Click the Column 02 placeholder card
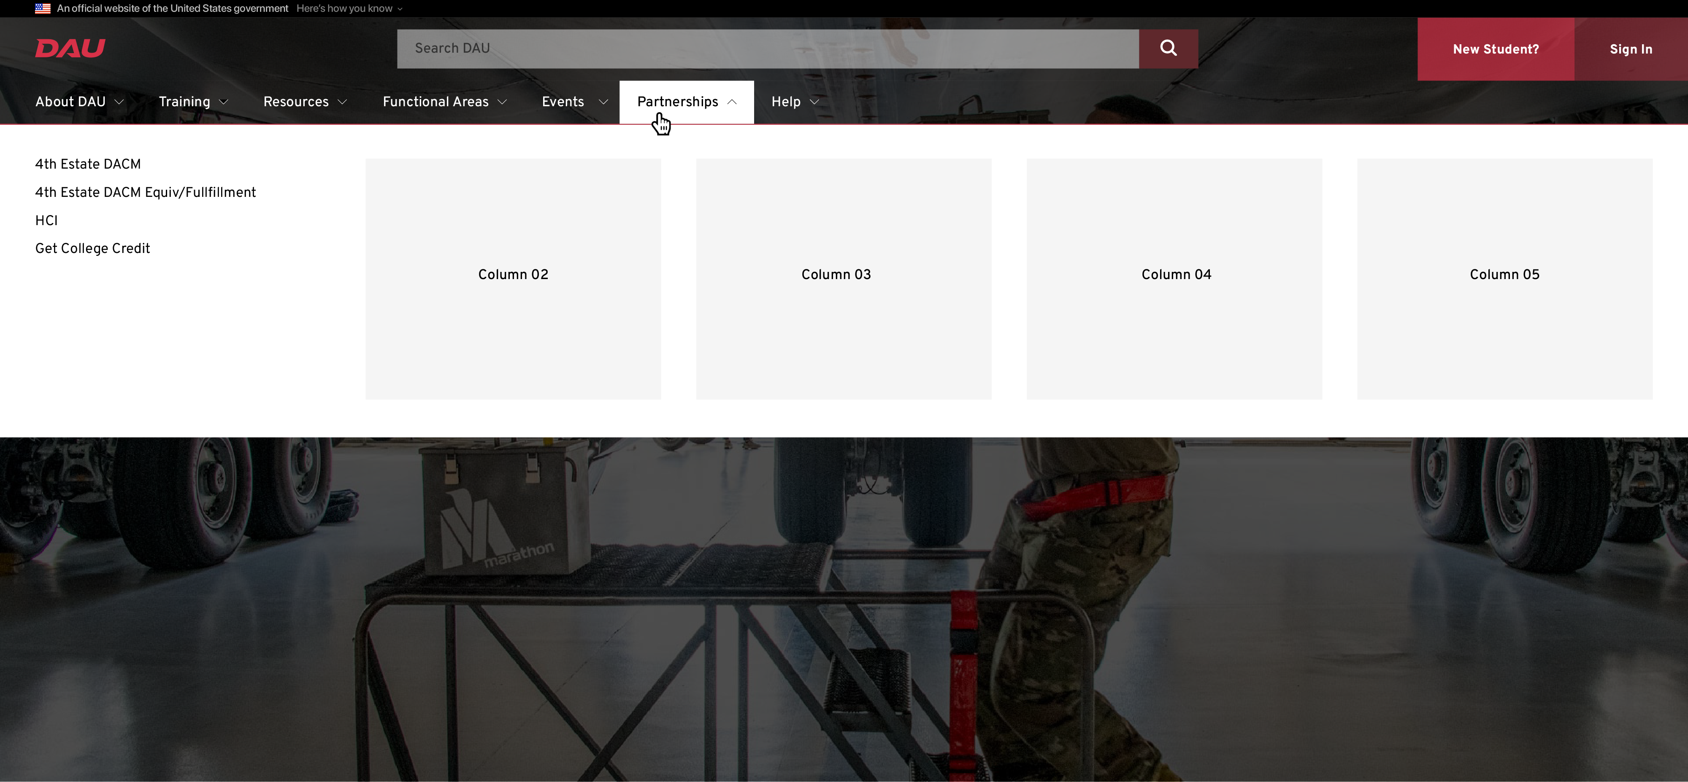This screenshot has height=782, width=1688. (513, 279)
